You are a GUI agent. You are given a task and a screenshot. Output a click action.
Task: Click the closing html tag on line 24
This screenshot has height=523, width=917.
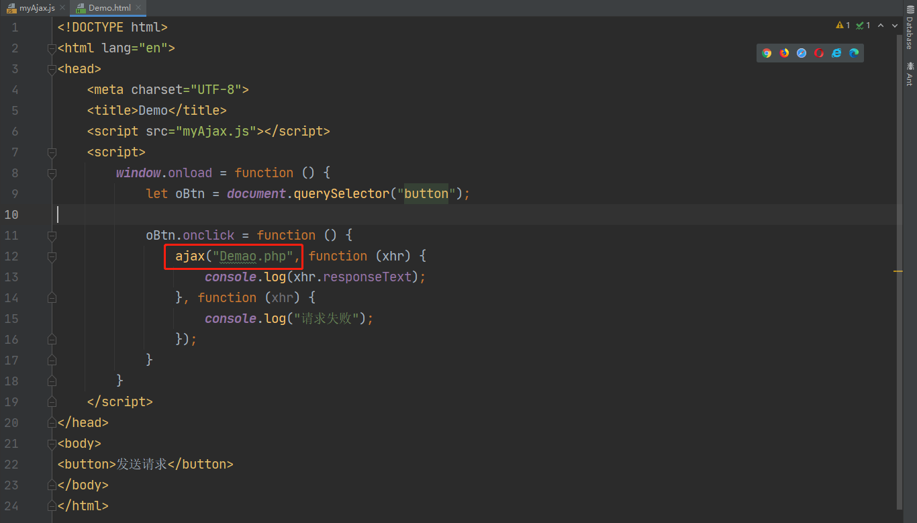83,506
